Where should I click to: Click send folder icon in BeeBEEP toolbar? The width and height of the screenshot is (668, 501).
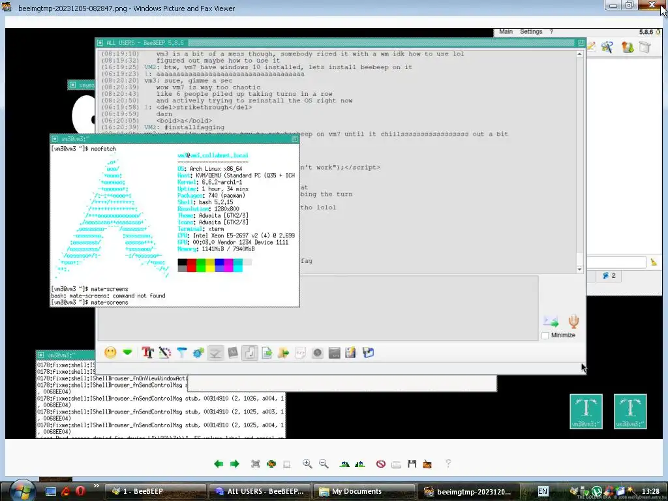pyautogui.click(x=283, y=353)
